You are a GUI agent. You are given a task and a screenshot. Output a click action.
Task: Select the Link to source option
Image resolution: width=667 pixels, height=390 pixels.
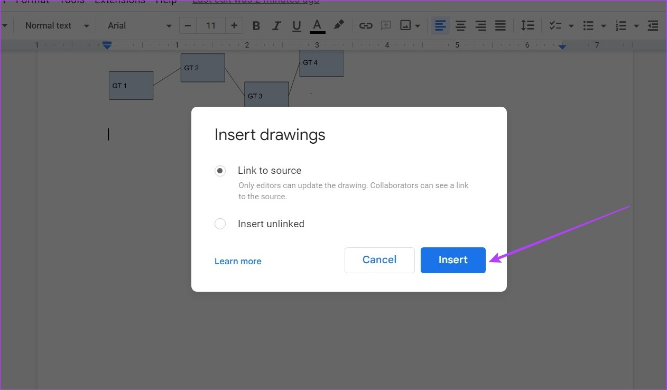coord(220,171)
